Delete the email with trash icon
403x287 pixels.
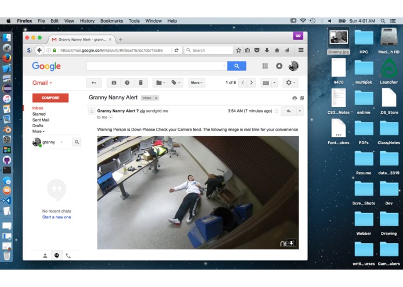coord(140,82)
